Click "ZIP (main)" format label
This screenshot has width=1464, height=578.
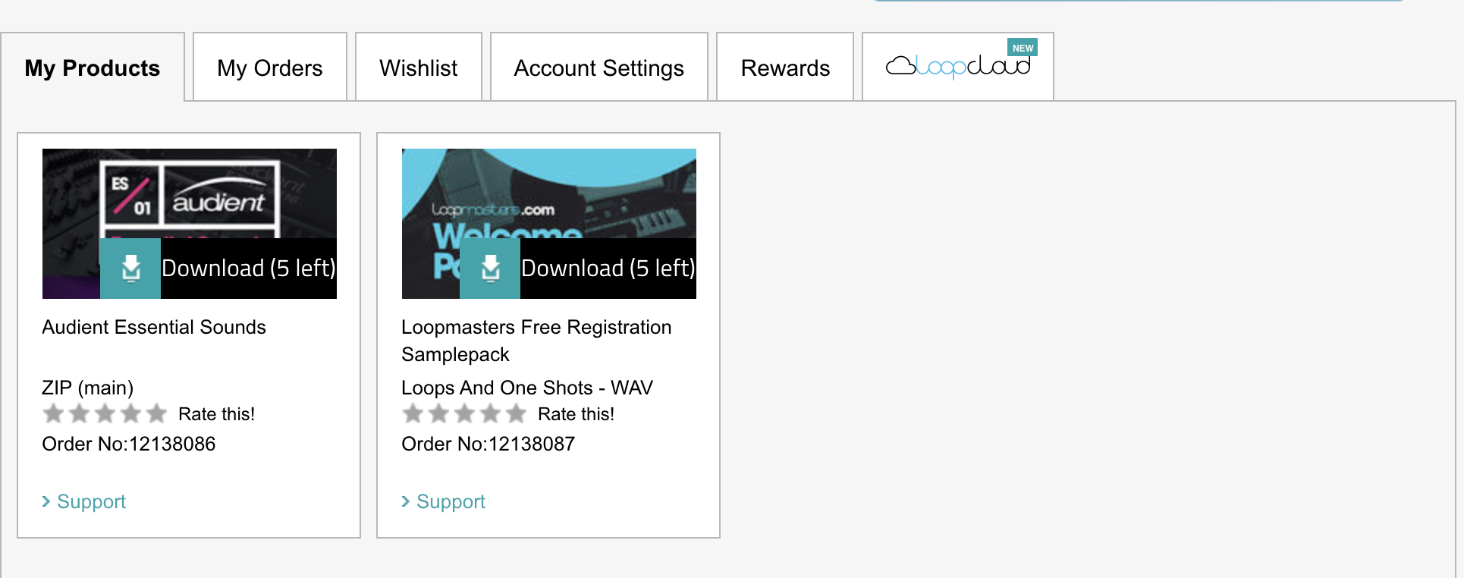[x=88, y=388]
